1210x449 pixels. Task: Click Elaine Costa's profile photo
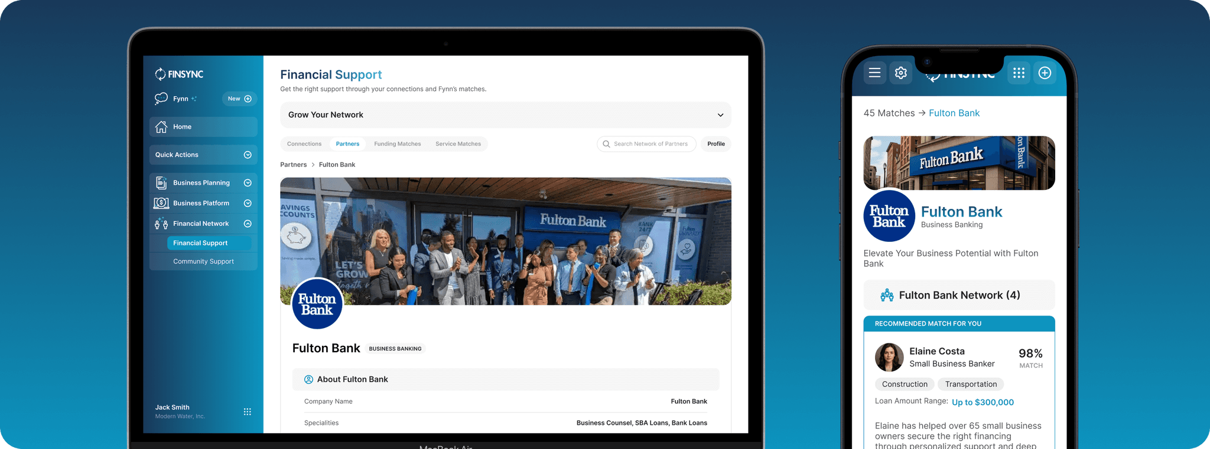pos(889,357)
